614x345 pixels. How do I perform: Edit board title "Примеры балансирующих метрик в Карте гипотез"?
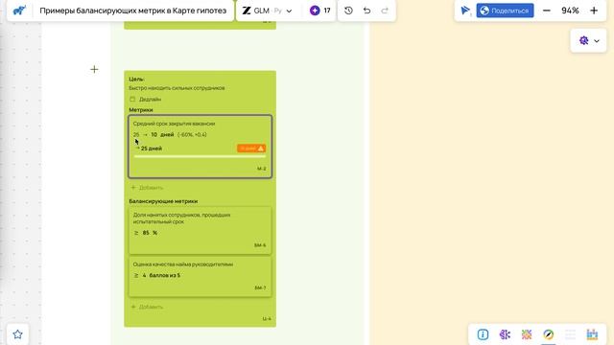[132, 11]
